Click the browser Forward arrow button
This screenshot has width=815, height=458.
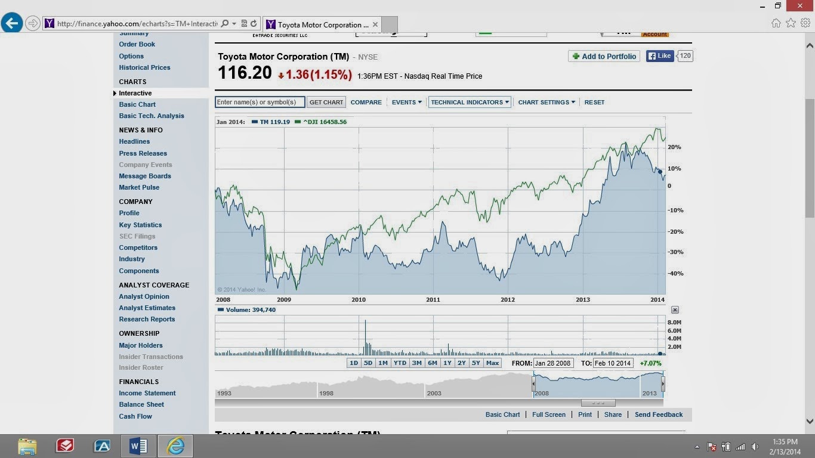[33, 24]
